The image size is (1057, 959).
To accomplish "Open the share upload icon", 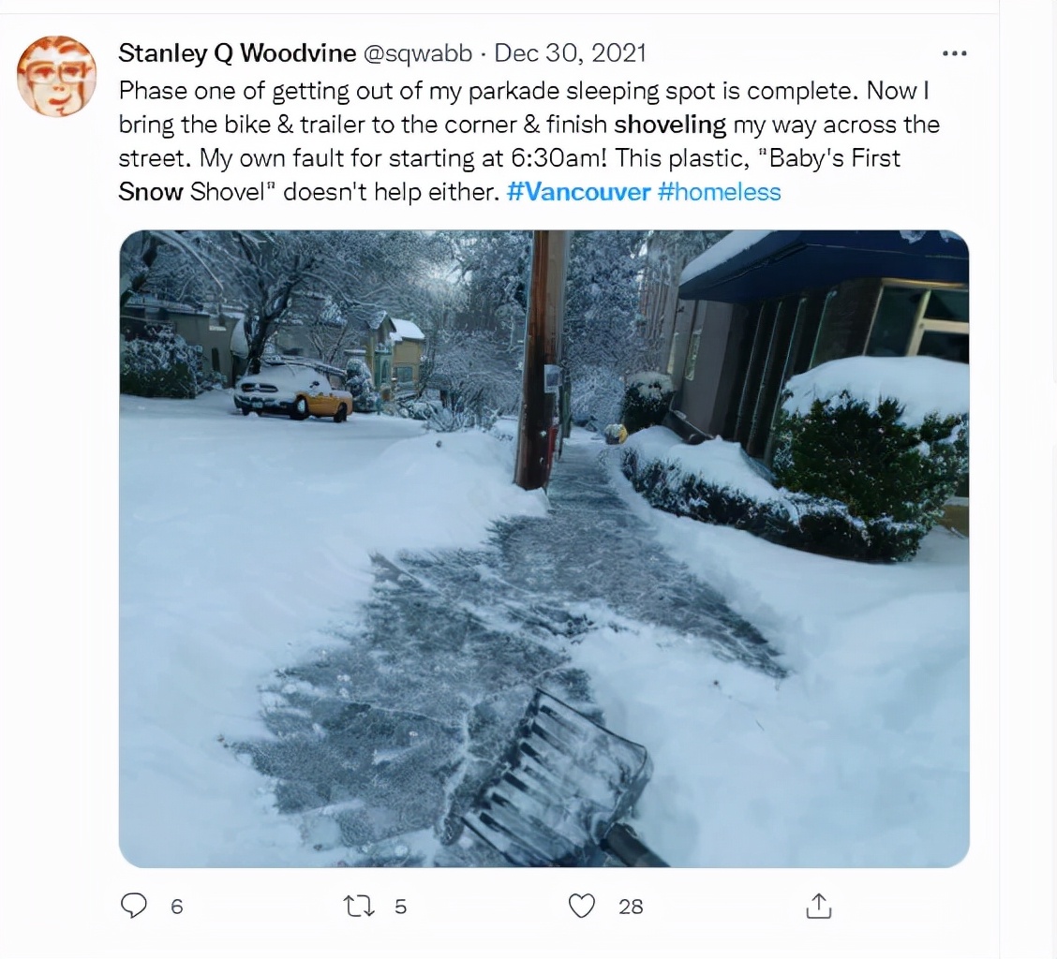I will click(x=818, y=906).
